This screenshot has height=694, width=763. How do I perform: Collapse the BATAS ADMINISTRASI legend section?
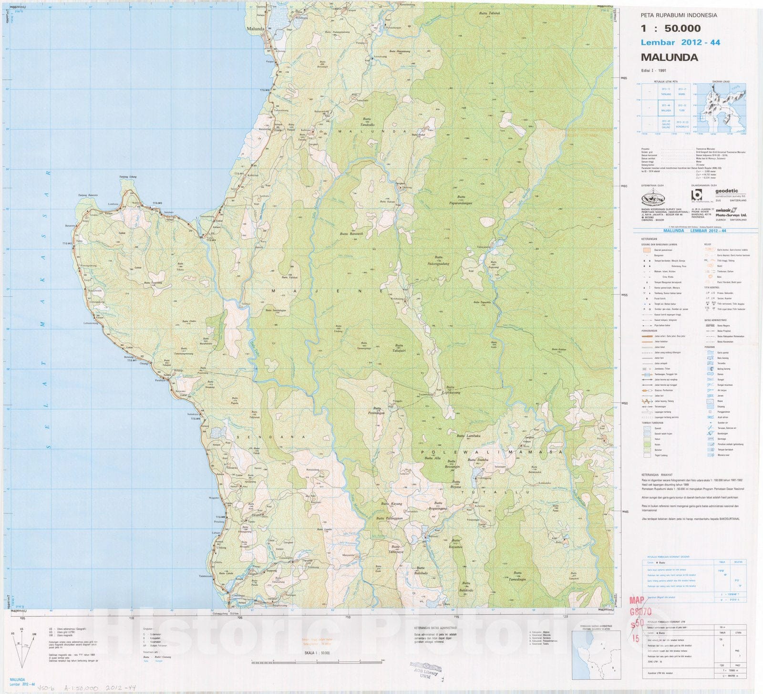pyautogui.click(x=715, y=320)
